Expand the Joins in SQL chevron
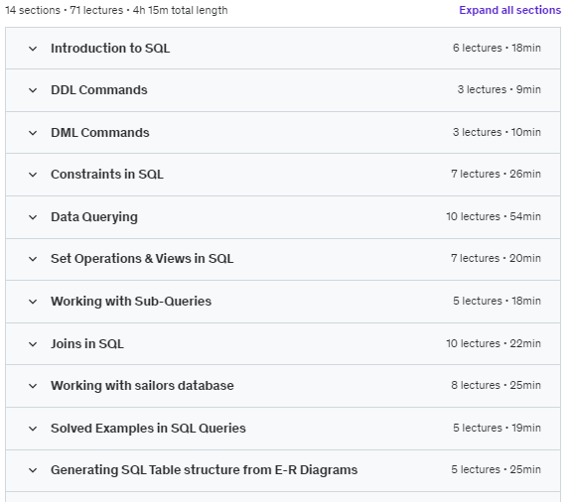 33,343
